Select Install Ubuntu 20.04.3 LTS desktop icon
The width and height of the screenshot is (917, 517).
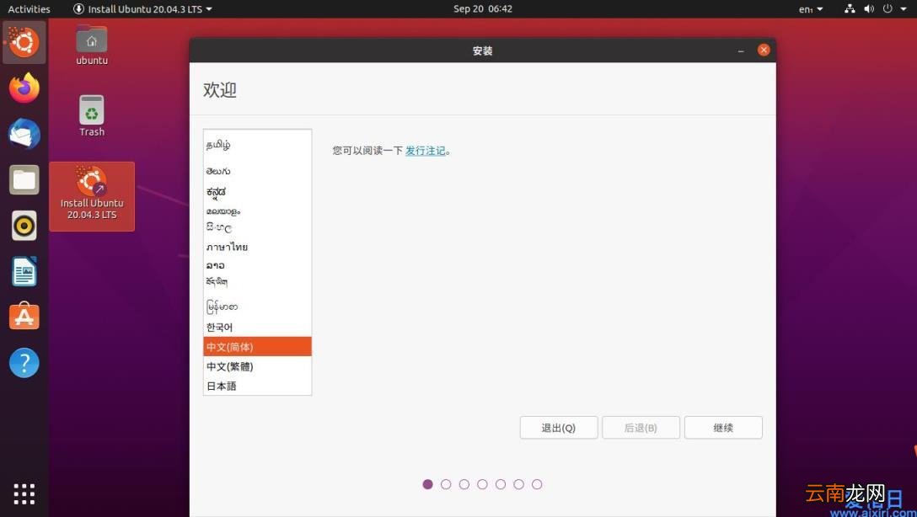[92, 196]
